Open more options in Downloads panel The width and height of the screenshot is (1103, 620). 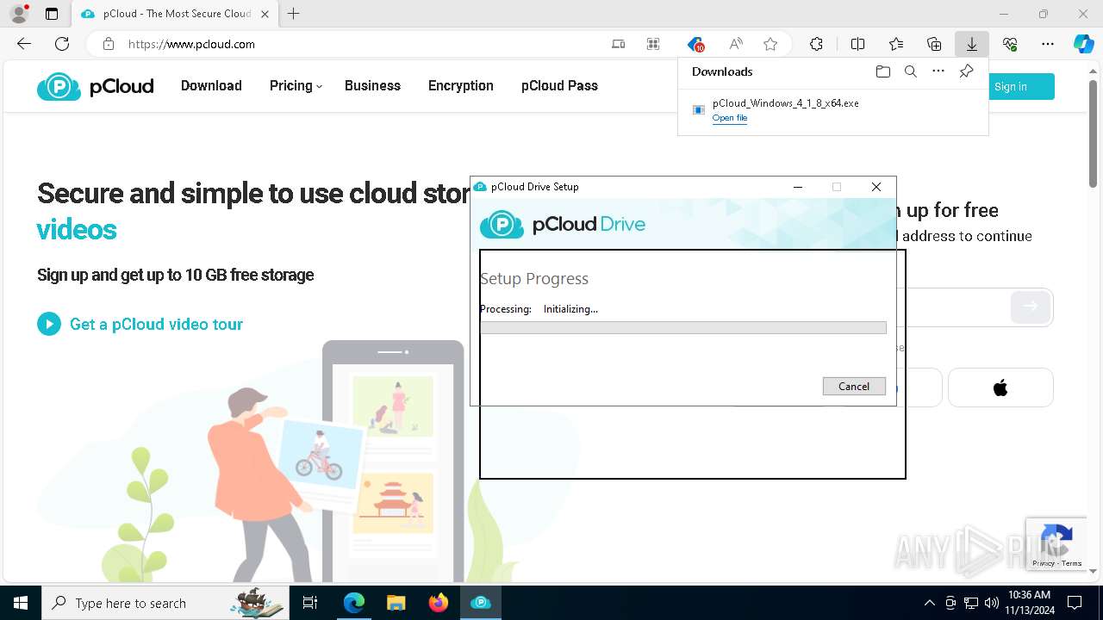(x=938, y=71)
